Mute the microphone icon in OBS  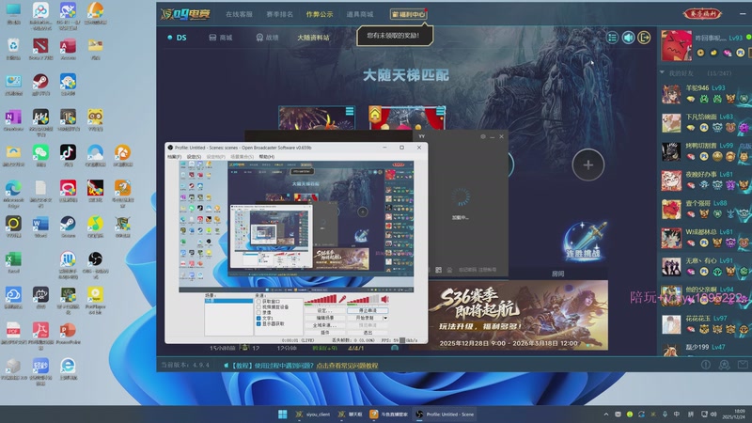click(x=342, y=299)
